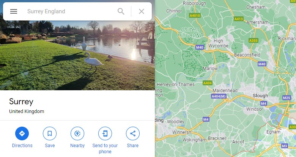
Task: Click the Marlow town label
Action: tap(210, 69)
